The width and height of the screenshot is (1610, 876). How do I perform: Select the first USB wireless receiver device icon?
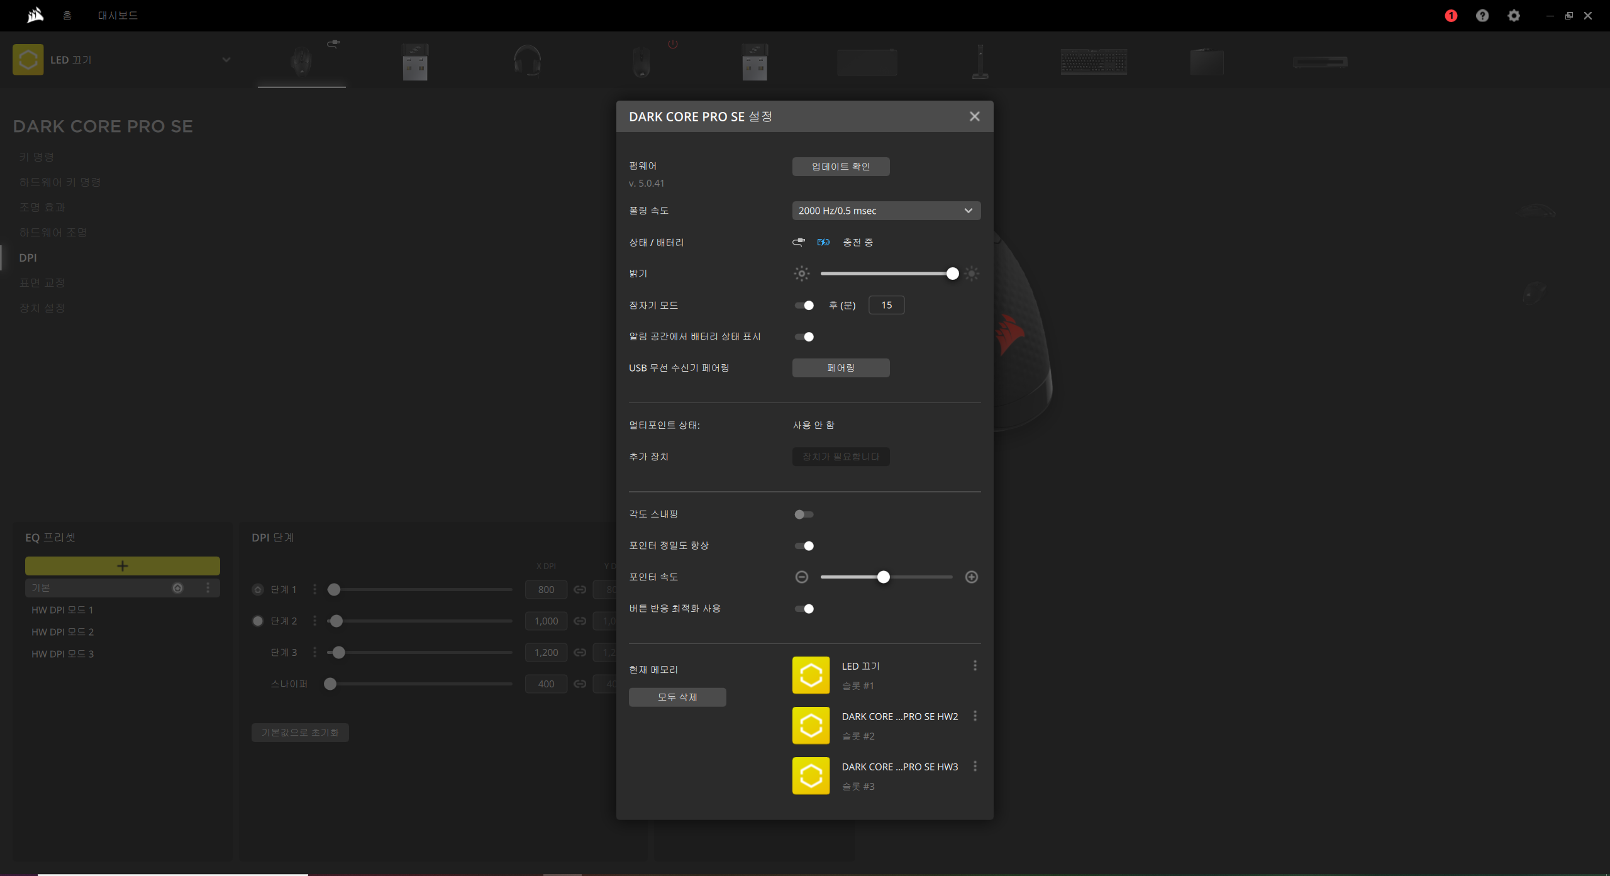tap(415, 62)
